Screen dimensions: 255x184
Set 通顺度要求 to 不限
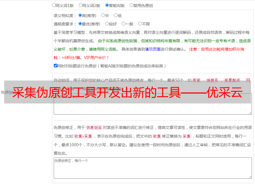[x=140, y=24]
